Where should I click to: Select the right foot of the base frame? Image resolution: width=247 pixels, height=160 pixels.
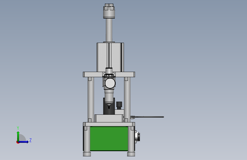coord(131,154)
